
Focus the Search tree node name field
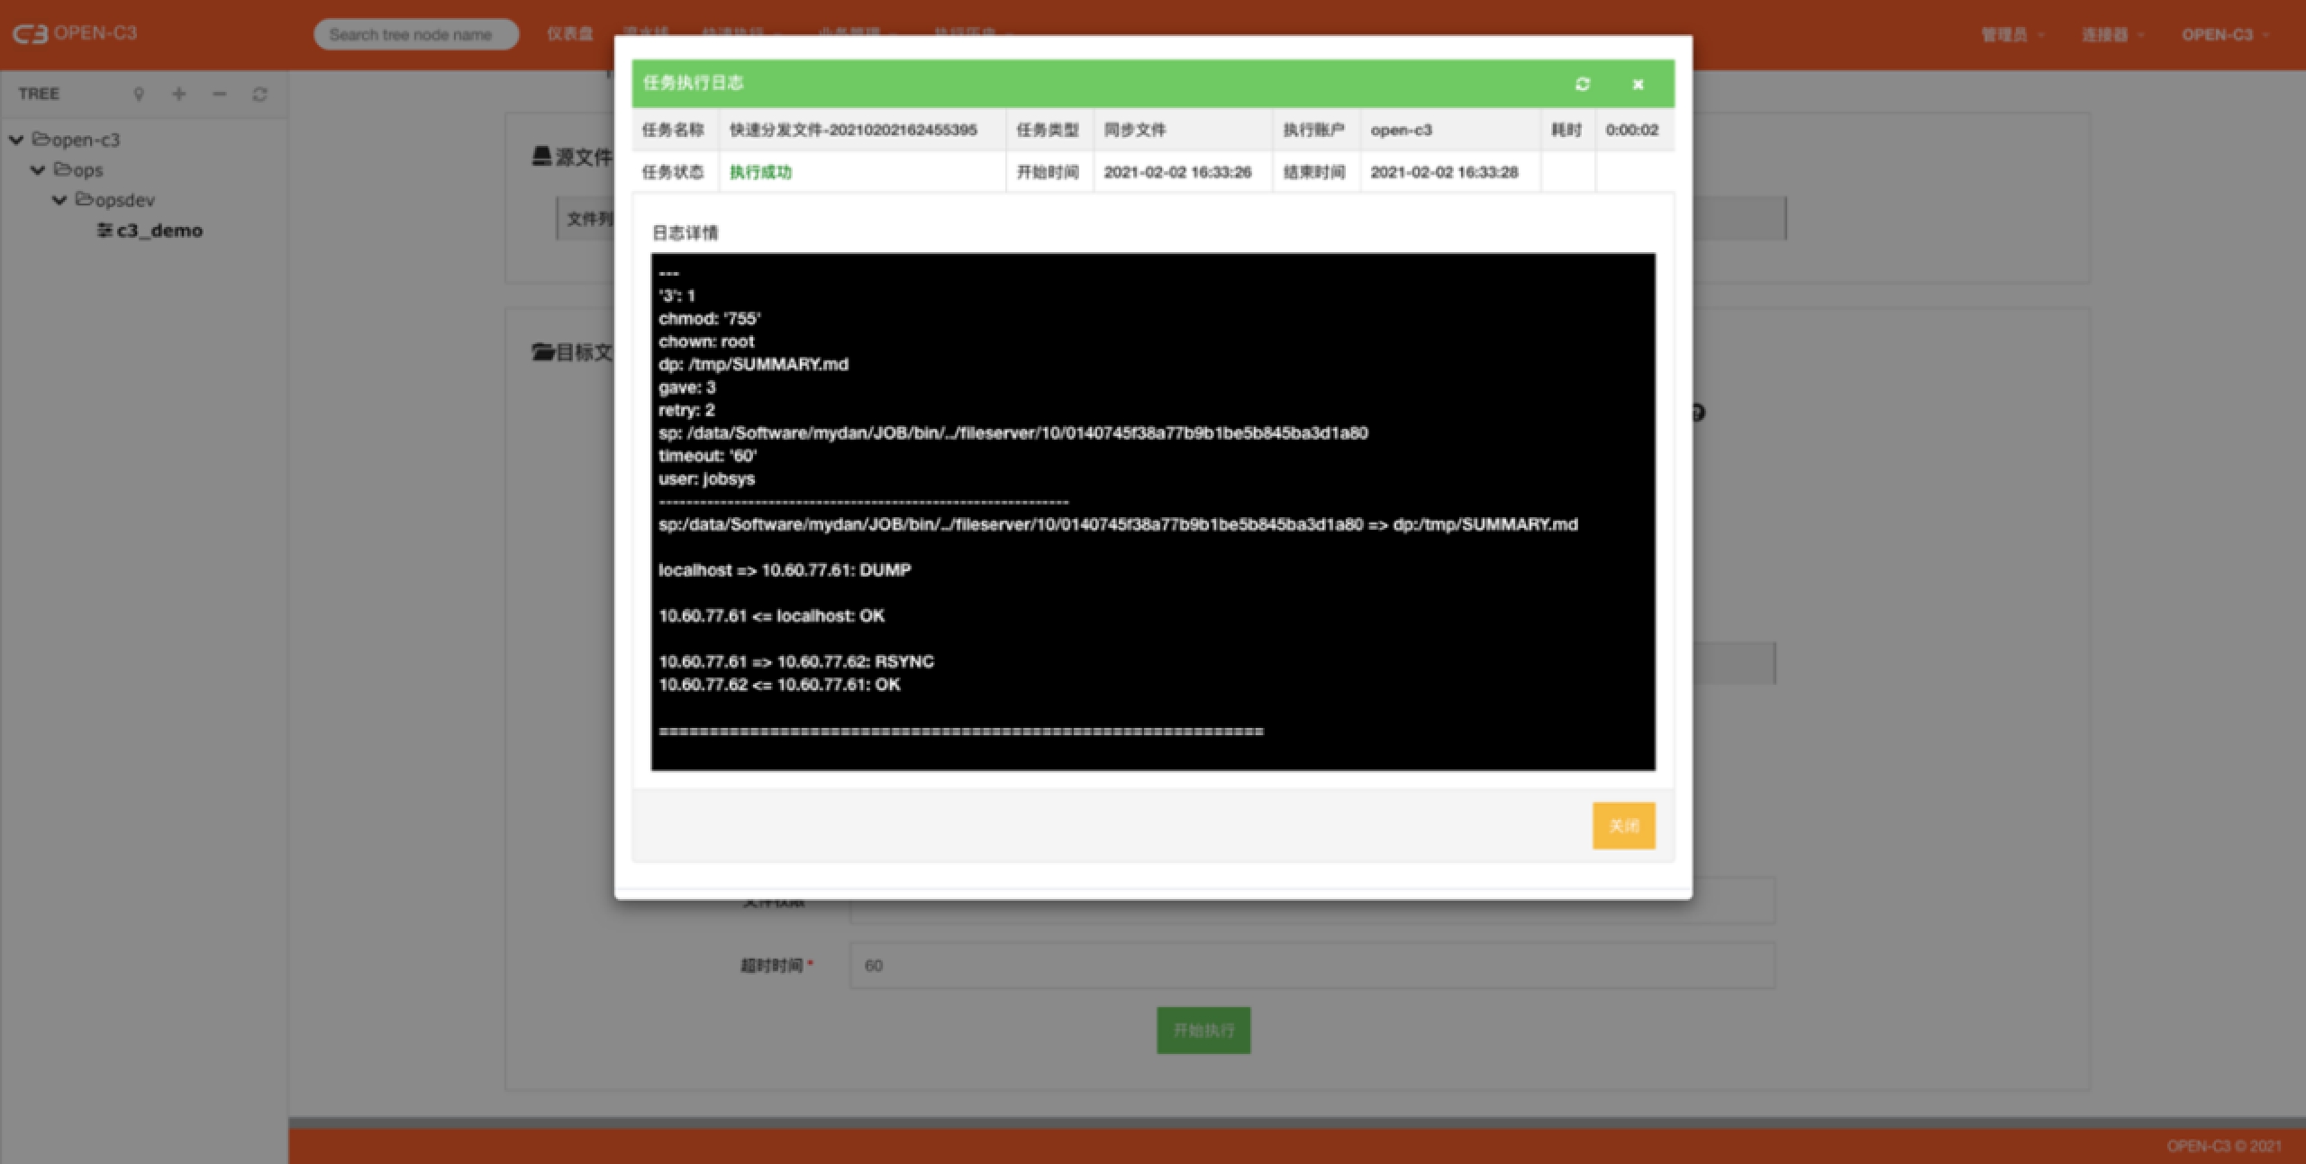[x=415, y=34]
